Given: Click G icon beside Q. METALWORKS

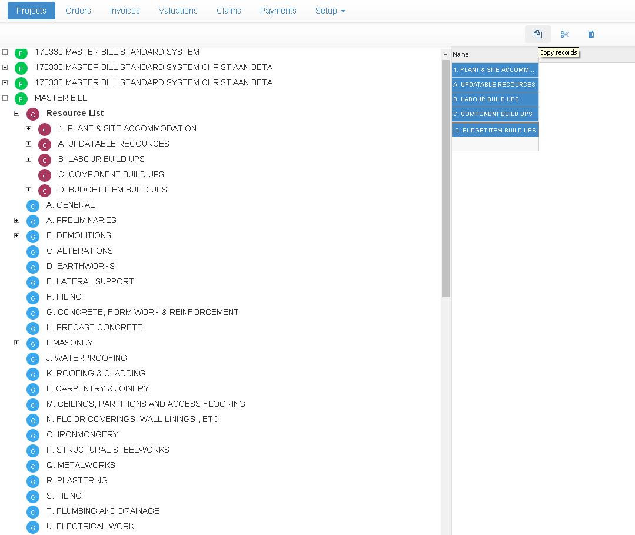Looking at the screenshot, I should tap(33, 466).
